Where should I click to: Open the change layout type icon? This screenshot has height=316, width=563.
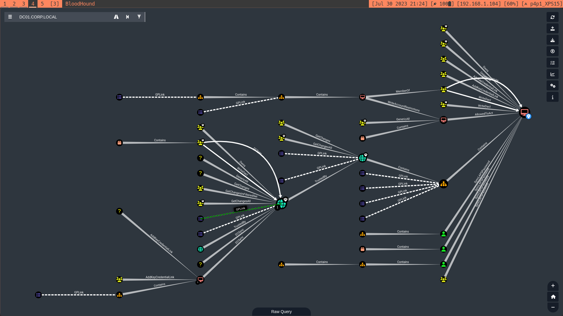(x=552, y=63)
